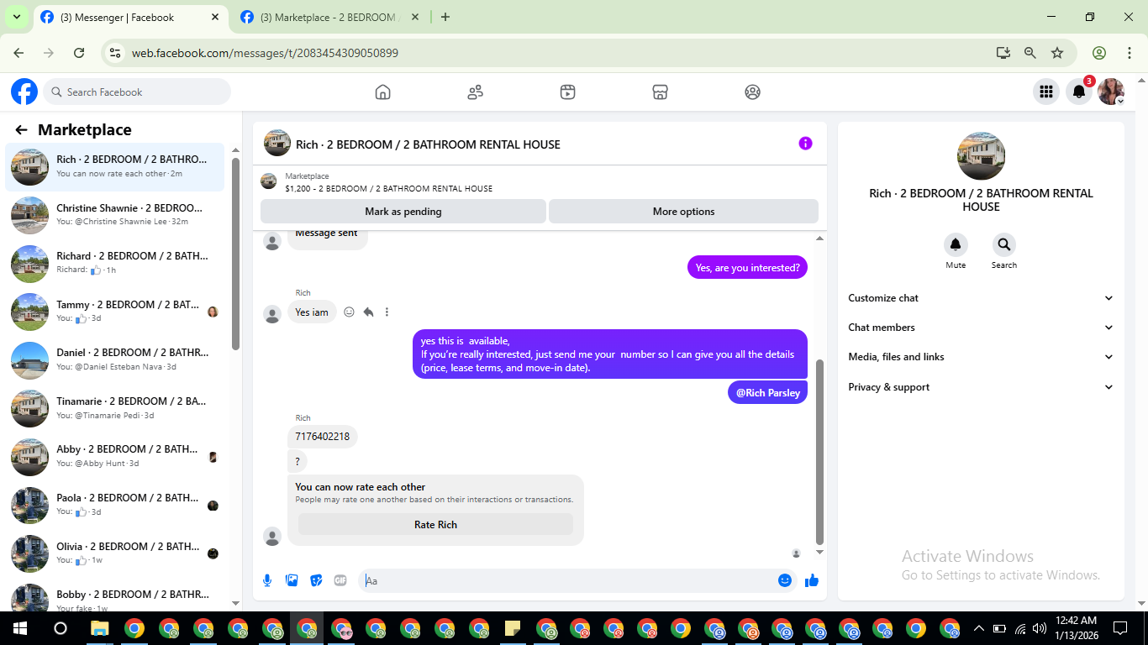
Task: Attach a photo file to message
Action: [292, 580]
